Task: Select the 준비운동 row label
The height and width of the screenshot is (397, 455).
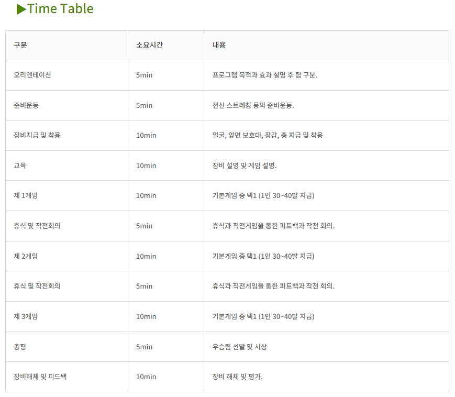Action: 26,105
